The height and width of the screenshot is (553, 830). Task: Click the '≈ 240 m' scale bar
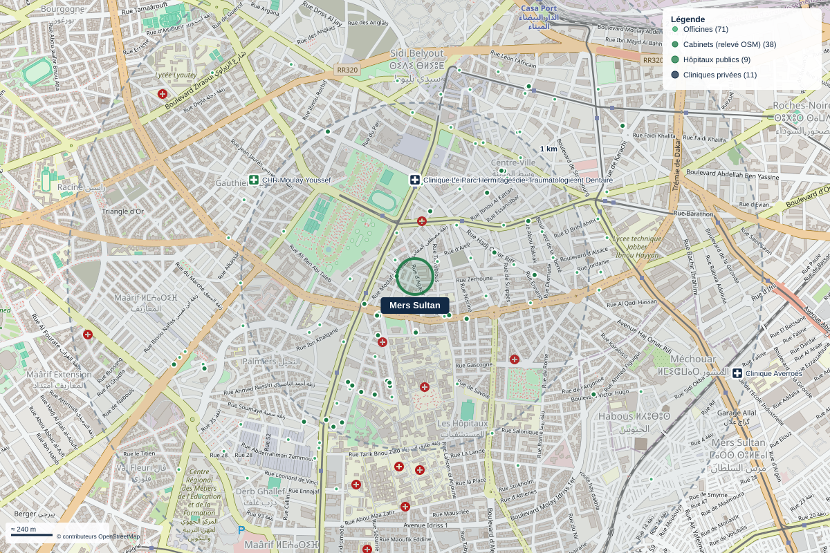click(31, 532)
